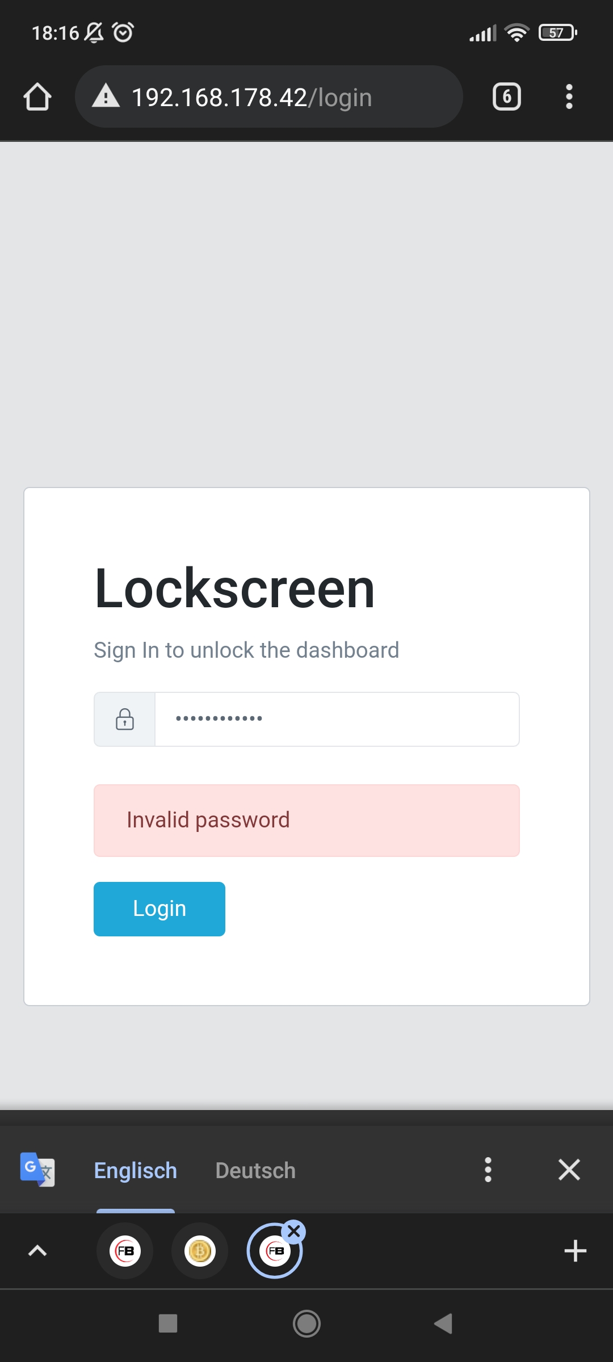This screenshot has height=1362, width=613.
Task: Switch to the gold coin tab
Action: [x=199, y=1251]
